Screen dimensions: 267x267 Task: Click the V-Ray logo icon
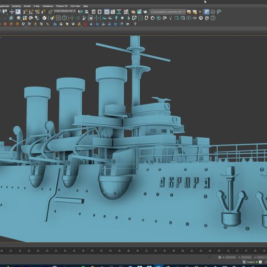44,18
